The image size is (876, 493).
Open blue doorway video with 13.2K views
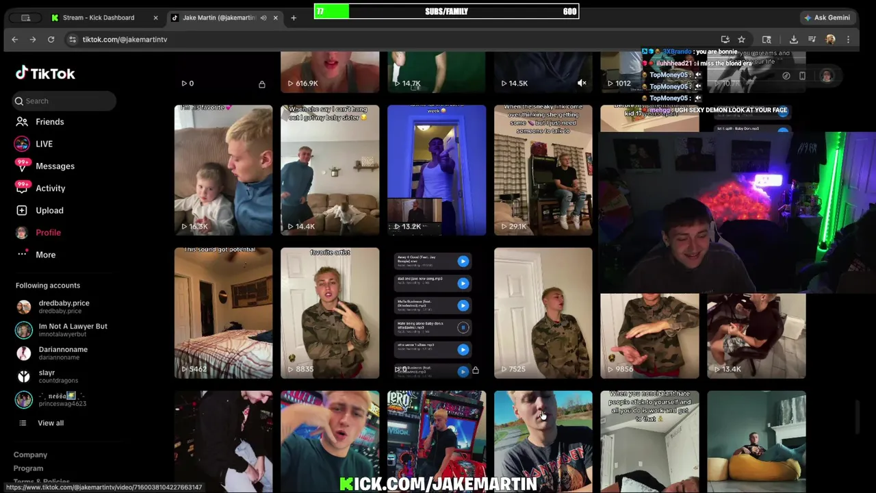coord(437,170)
